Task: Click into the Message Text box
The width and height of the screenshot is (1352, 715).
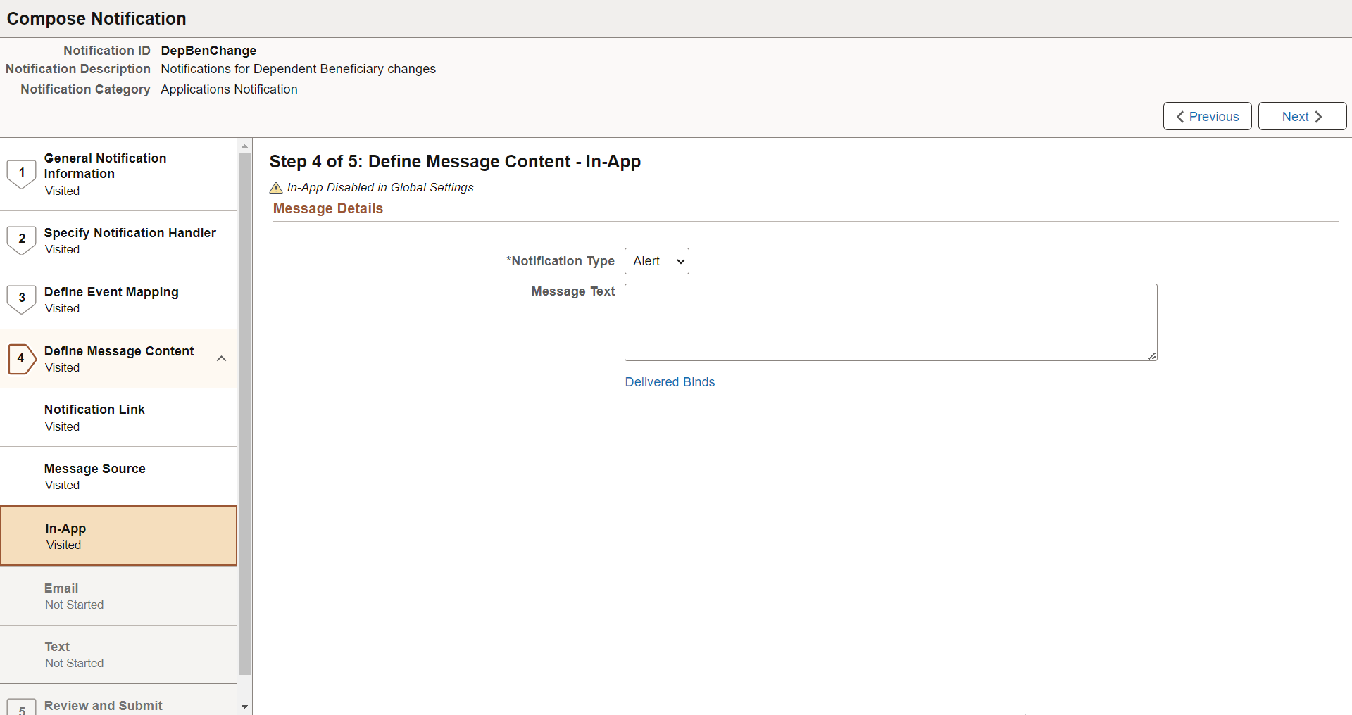Action: [x=891, y=322]
